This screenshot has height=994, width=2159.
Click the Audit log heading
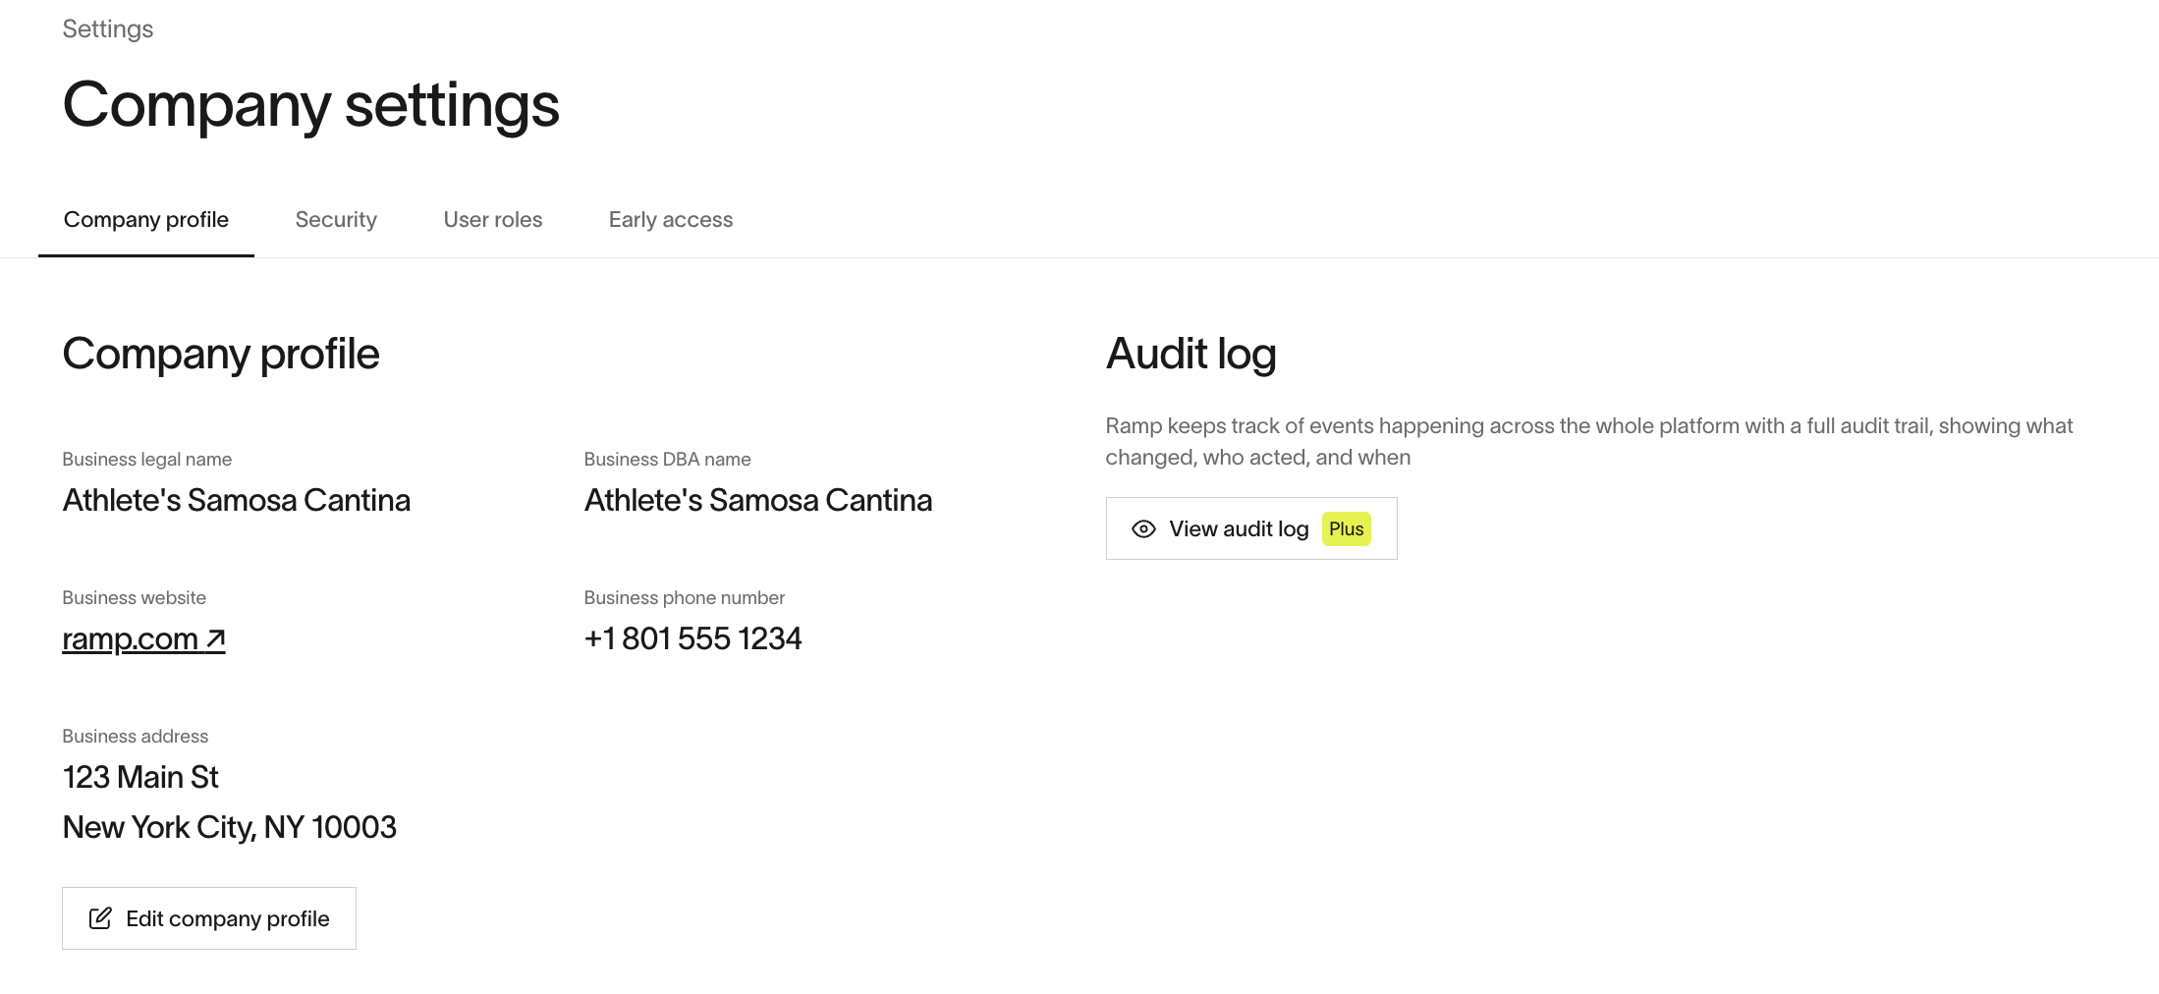1190,355
